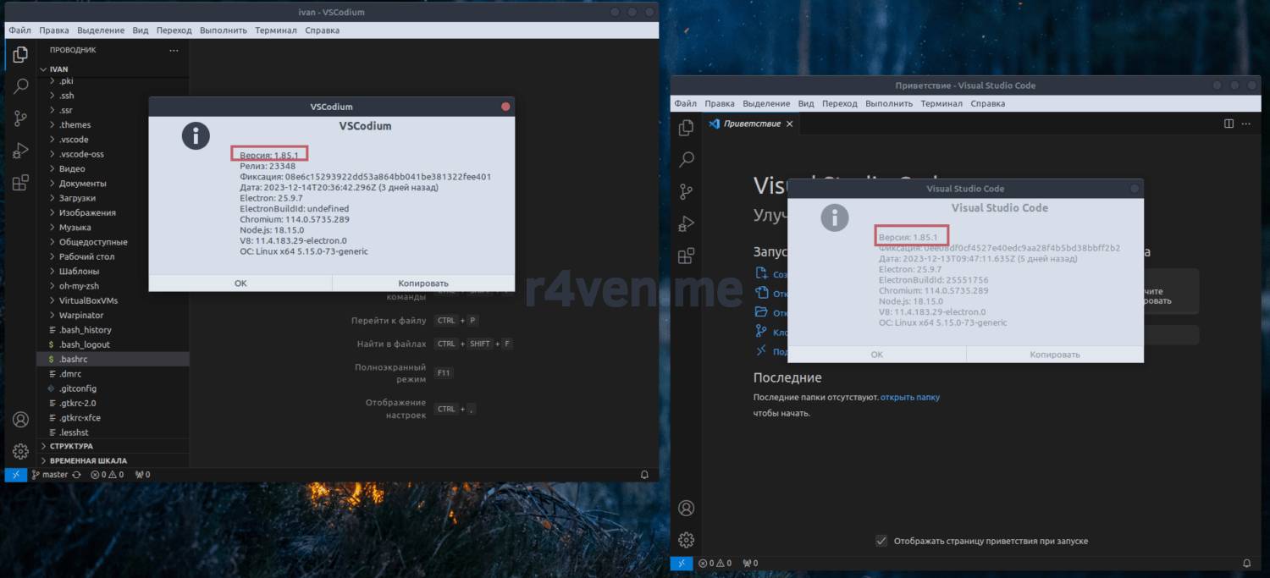1270x578 pixels.
Task: Collapse the IVAN root folder
Action: pos(58,69)
